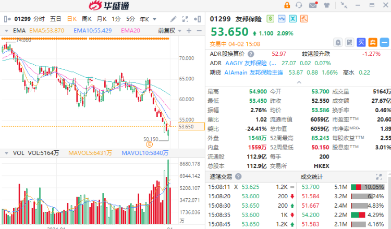Collapse ADR details chevron

click(x=299, y=82)
